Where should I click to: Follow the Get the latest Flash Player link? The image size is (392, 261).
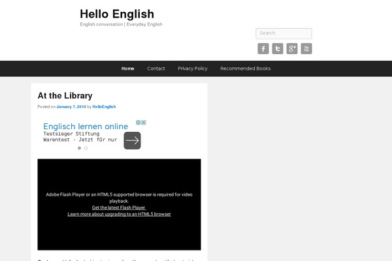(x=119, y=207)
